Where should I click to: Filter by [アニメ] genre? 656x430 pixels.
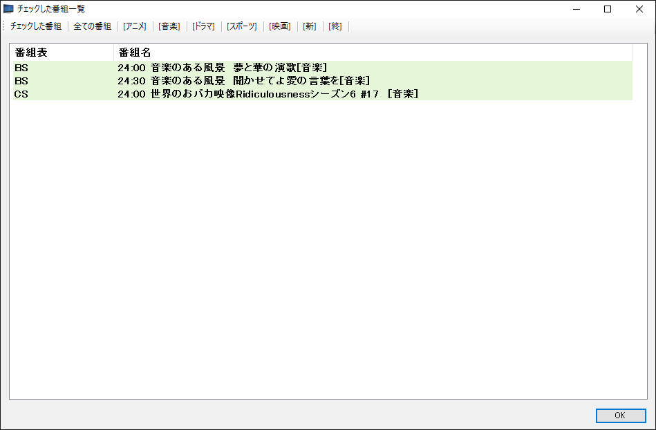click(135, 26)
